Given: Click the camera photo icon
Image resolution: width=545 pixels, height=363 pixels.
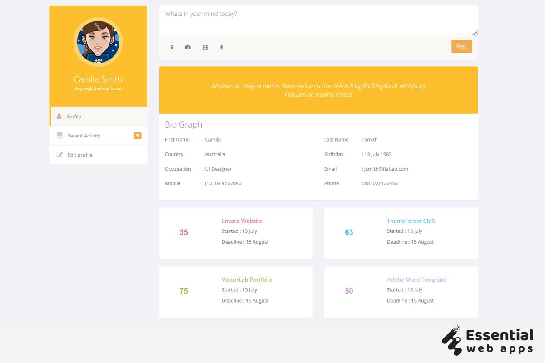Looking at the screenshot, I should (188, 47).
